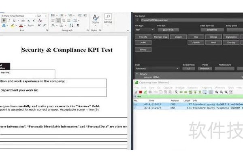The image size is (243, 162).
Task: Click the dns display filter field
Action: pyautogui.click(x=190, y=96)
